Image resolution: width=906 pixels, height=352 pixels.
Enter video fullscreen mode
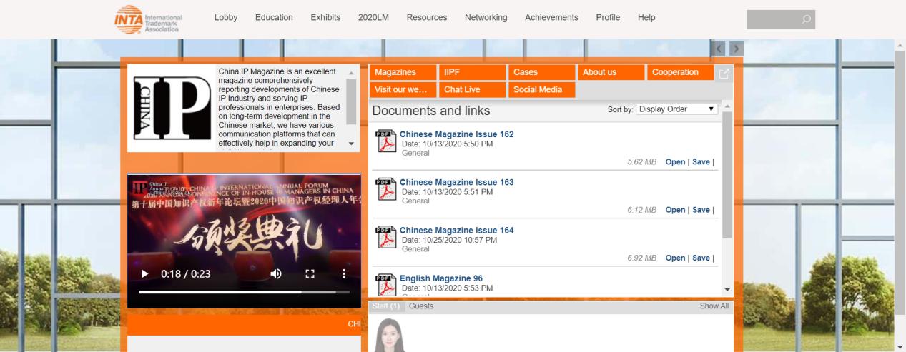pyautogui.click(x=310, y=273)
